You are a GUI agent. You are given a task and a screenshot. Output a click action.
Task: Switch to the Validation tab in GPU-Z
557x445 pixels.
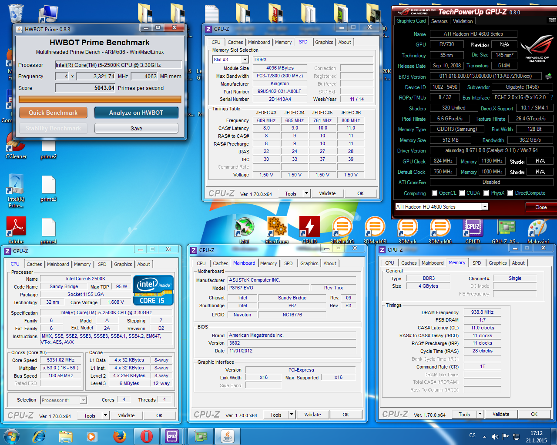(x=463, y=21)
